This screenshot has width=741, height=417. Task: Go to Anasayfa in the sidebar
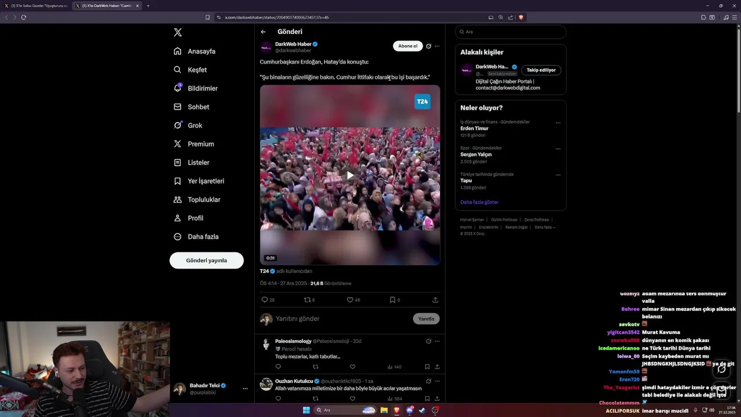tap(195, 51)
